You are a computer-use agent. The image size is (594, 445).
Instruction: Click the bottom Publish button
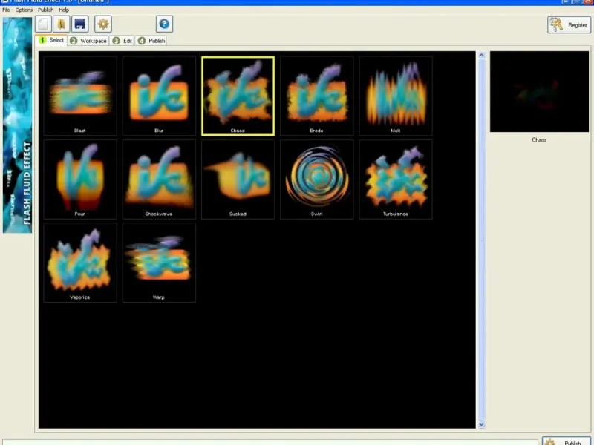pos(567,441)
